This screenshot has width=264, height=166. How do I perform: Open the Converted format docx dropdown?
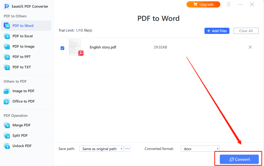pyautogui.click(x=200, y=149)
